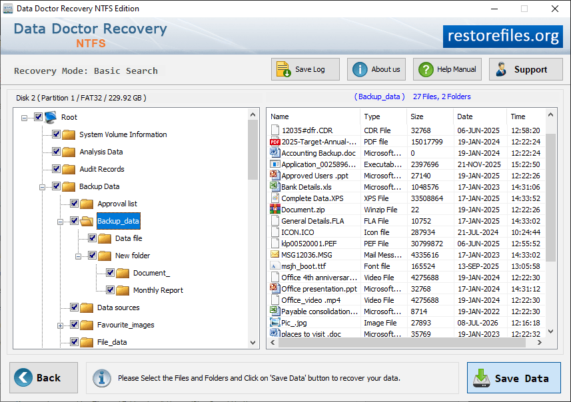Click the info icon in status message
571x402 pixels.
point(101,378)
